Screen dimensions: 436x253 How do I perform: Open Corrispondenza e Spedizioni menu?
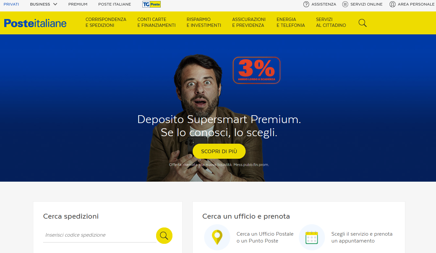point(106,22)
